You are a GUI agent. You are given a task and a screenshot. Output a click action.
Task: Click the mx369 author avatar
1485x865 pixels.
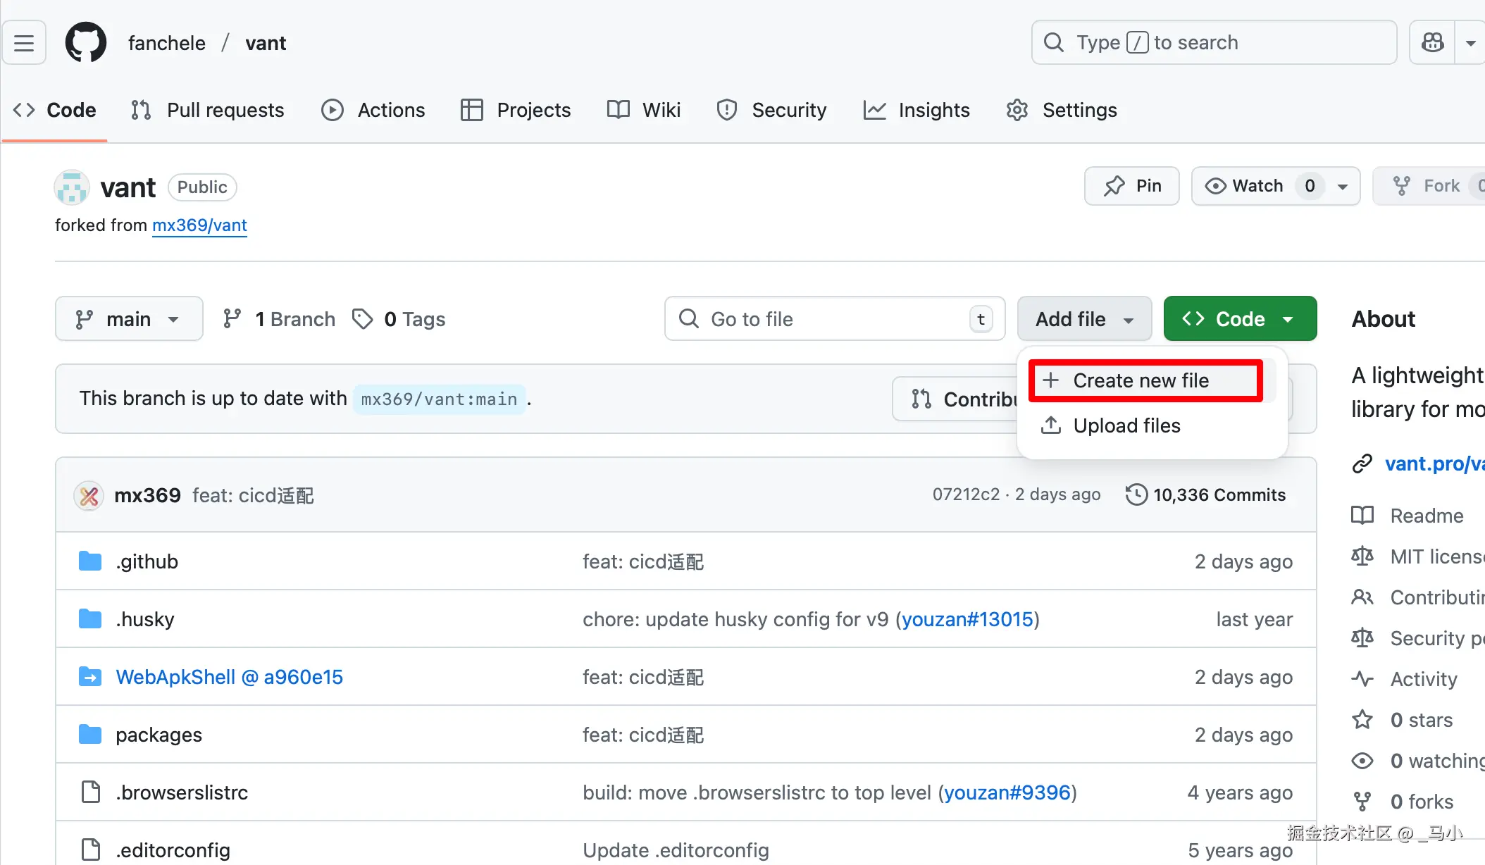pos(89,496)
